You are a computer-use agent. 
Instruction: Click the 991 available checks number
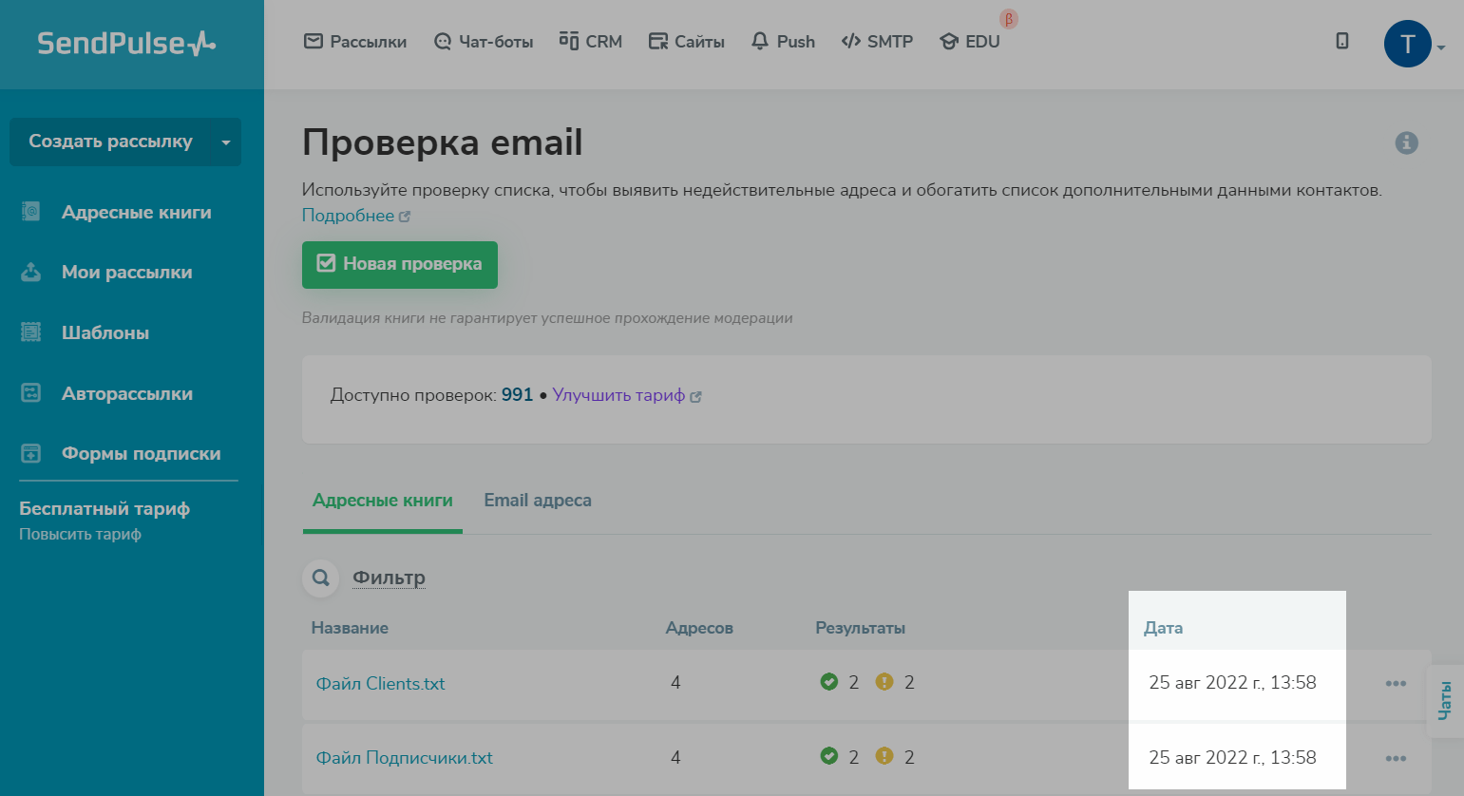pyautogui.click(x=517, y=395)
